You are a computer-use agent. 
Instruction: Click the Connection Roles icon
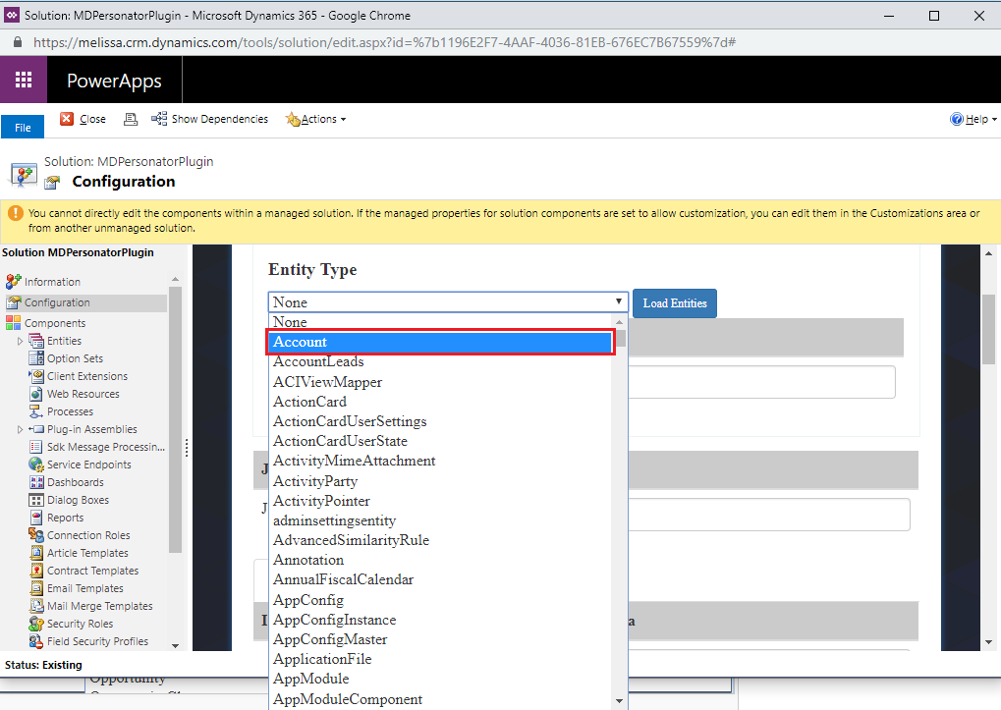click(36, 535)
